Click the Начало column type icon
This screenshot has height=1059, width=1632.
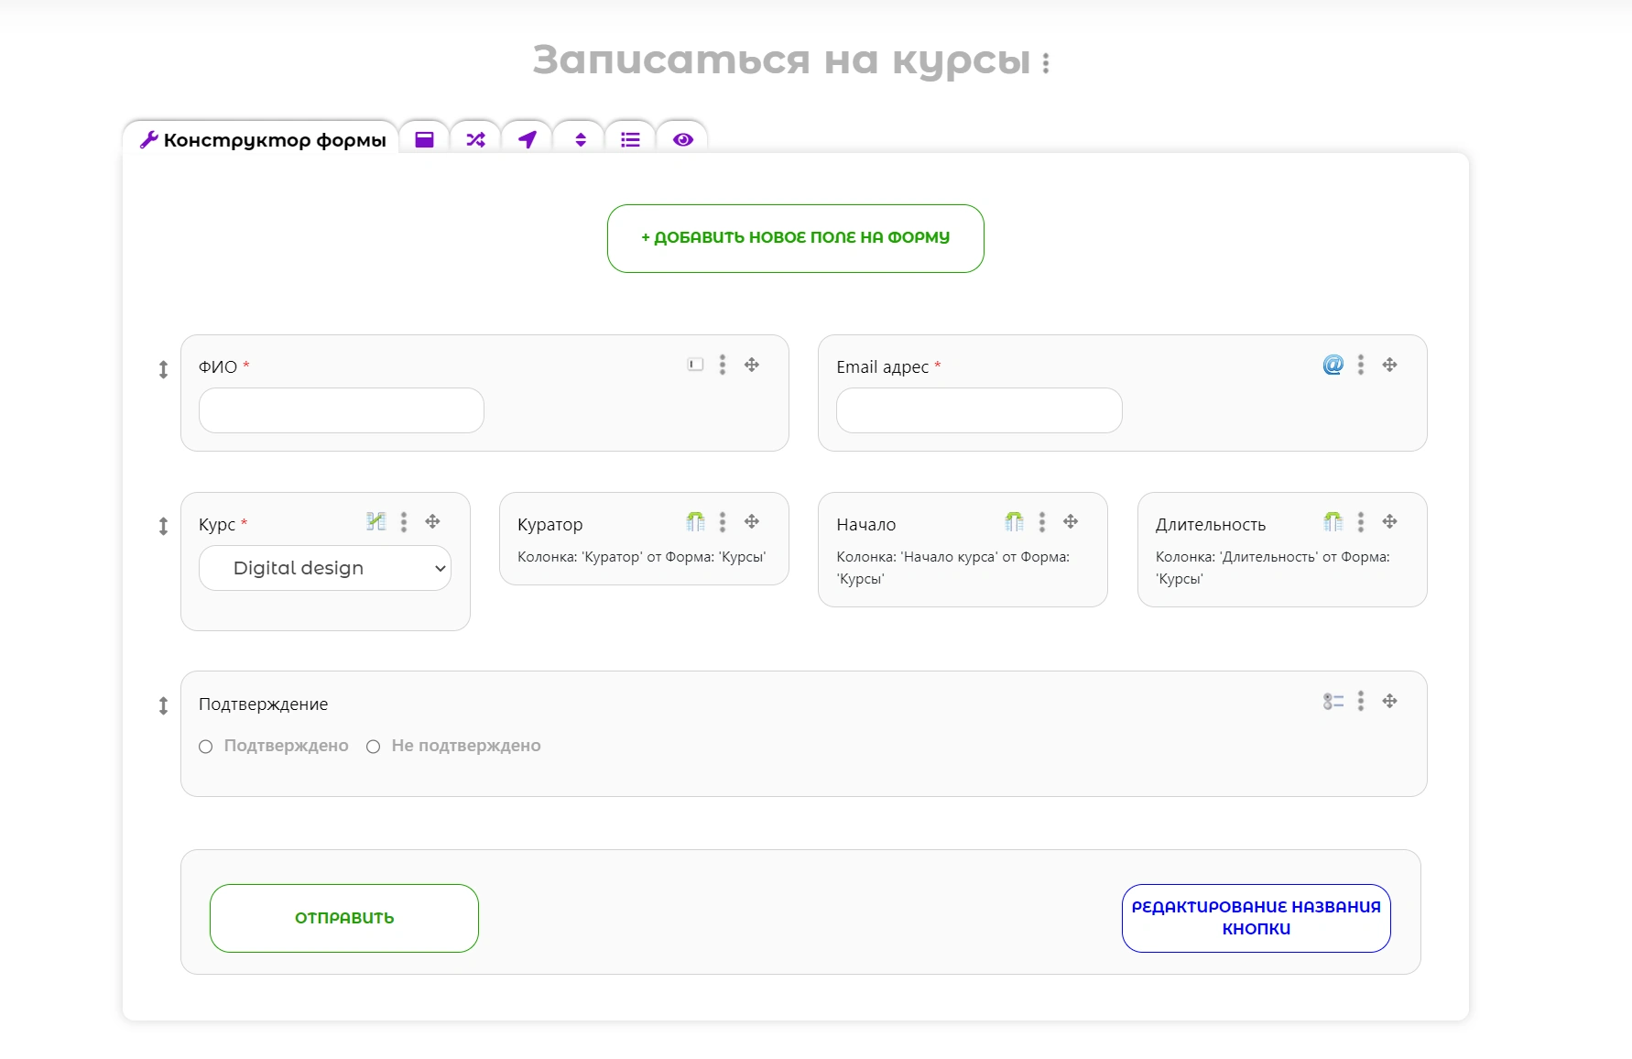click(x=1014, y=521)
